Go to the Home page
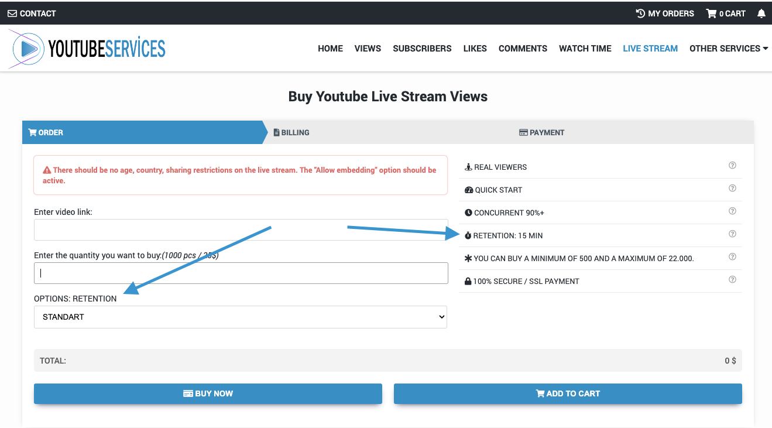Image resolution: width=772 pixels, height=428 pixels. pos(330,49)
